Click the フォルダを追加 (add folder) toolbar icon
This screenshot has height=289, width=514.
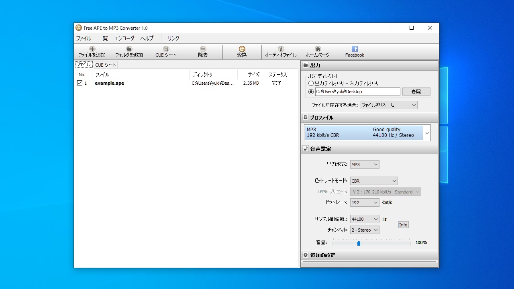[x=129, y=49]
